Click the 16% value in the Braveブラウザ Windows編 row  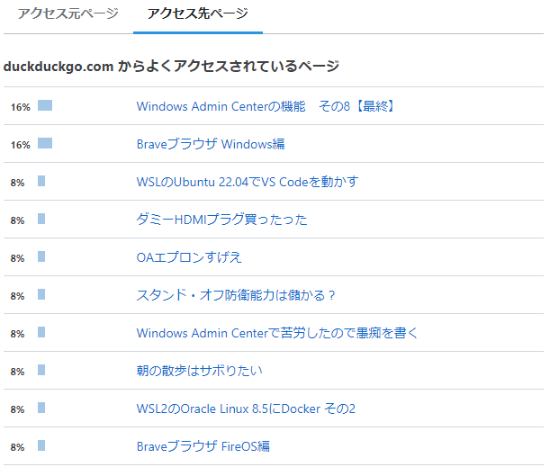point(21,145)
